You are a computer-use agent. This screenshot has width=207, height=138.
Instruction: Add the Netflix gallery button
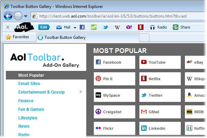coord(160,79)
